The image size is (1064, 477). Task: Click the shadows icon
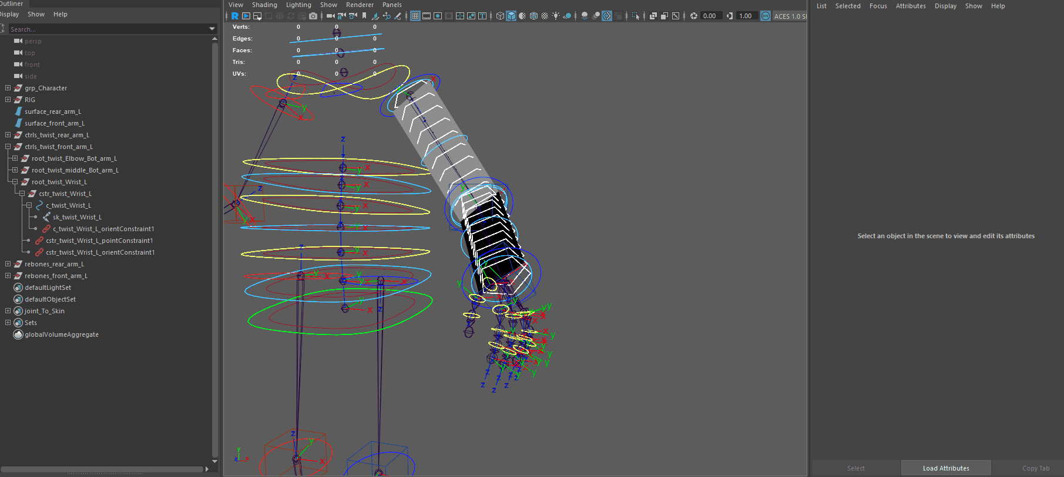pyautogui.click(x=567, y=16)
